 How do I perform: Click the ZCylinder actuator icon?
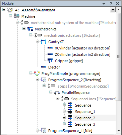(x=50, y=54)
